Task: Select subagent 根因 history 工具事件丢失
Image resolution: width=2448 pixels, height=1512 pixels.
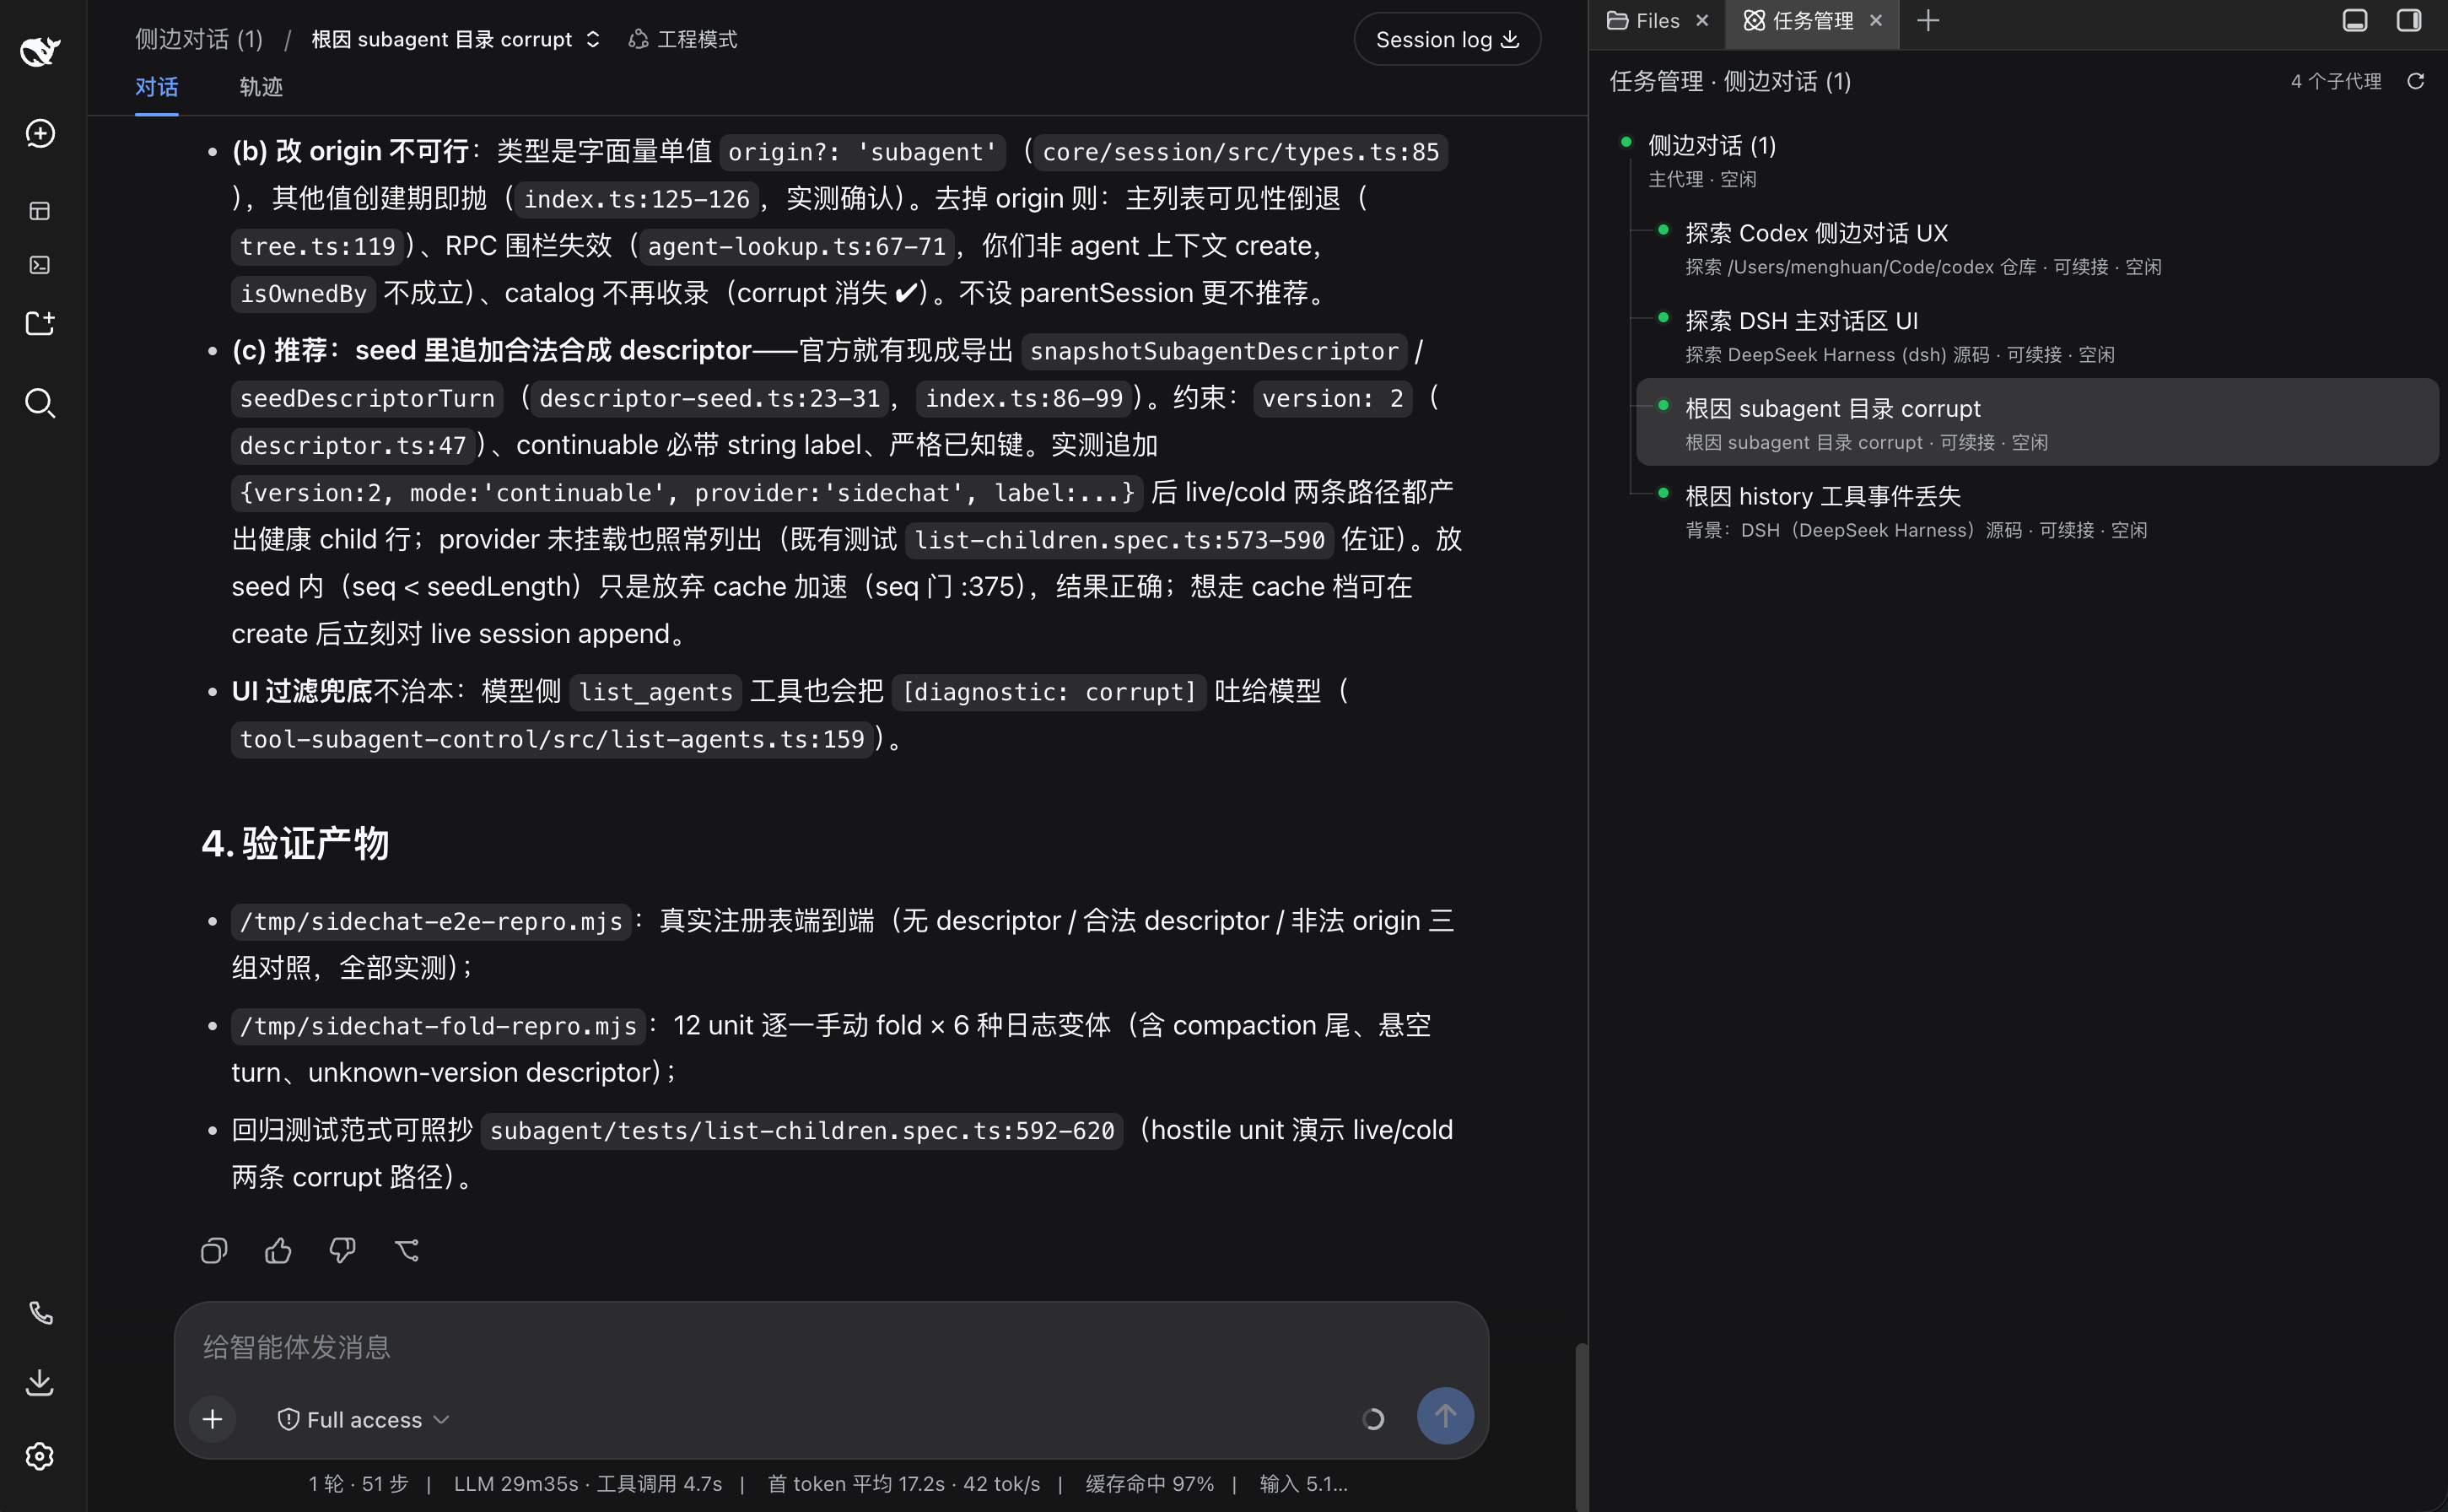Action: pos(2037,510)
